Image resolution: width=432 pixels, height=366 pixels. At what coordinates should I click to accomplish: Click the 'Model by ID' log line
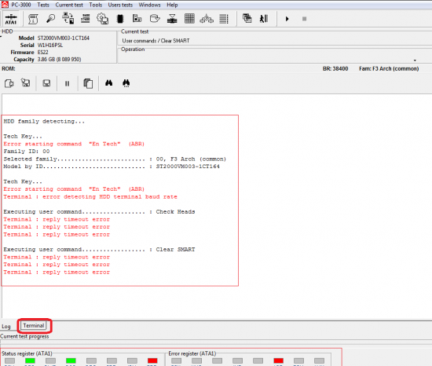112,167
